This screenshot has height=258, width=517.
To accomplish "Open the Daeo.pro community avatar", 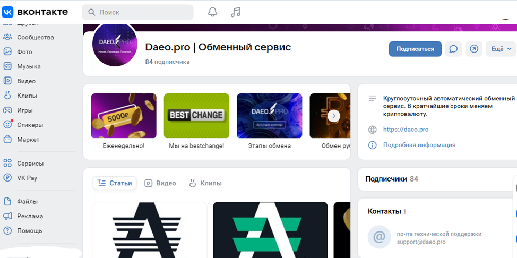I will [115, 44].
